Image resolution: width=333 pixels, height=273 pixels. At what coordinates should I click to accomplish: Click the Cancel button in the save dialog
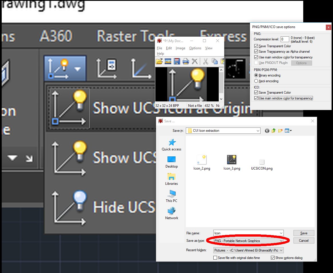point(304,240)
